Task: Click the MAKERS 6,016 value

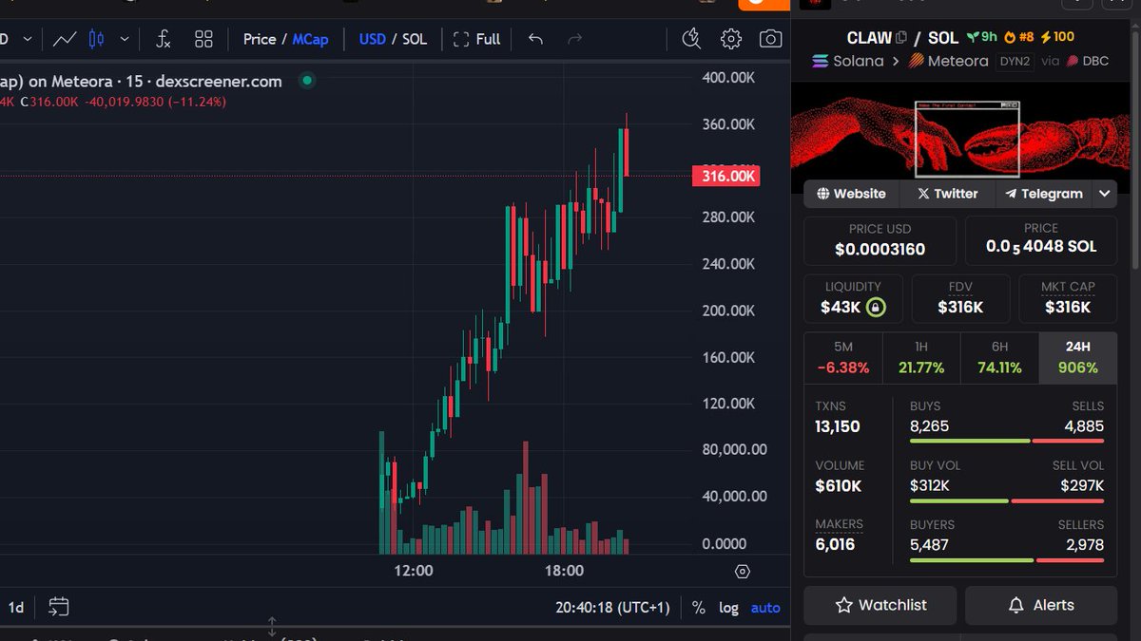Action: coord(835,544)
